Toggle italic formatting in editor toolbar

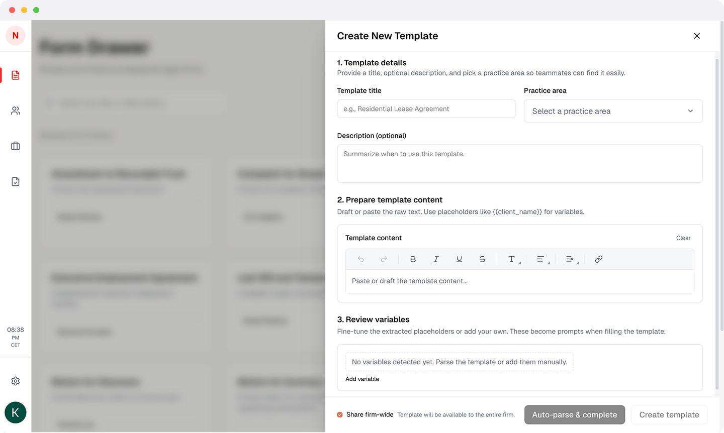(x=436, y=259)
